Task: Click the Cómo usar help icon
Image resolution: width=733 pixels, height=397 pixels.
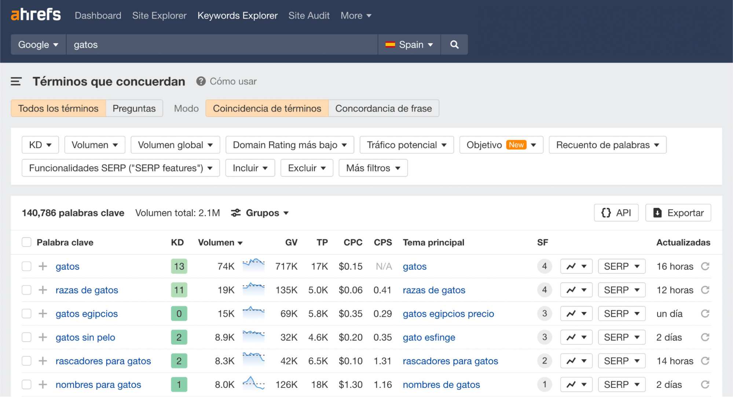Action: [201, 81]
